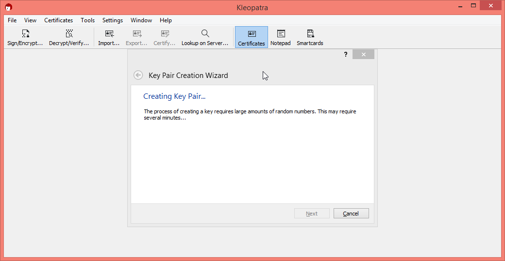The width and height of the screenshot is (505, 261).
Task: Close the Key Pair Creation Wizard dialog
Action: 363,54
